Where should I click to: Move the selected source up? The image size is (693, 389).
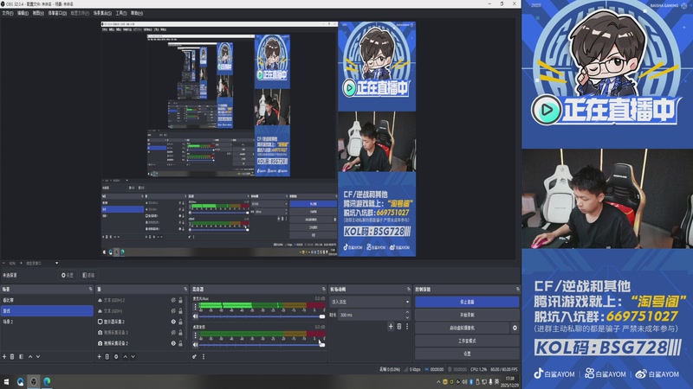pyautogui.click(x=125, y=356)
